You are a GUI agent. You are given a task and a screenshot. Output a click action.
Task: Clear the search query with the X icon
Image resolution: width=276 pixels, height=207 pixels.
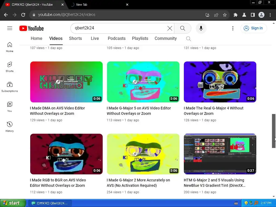(x=170, y=28)
